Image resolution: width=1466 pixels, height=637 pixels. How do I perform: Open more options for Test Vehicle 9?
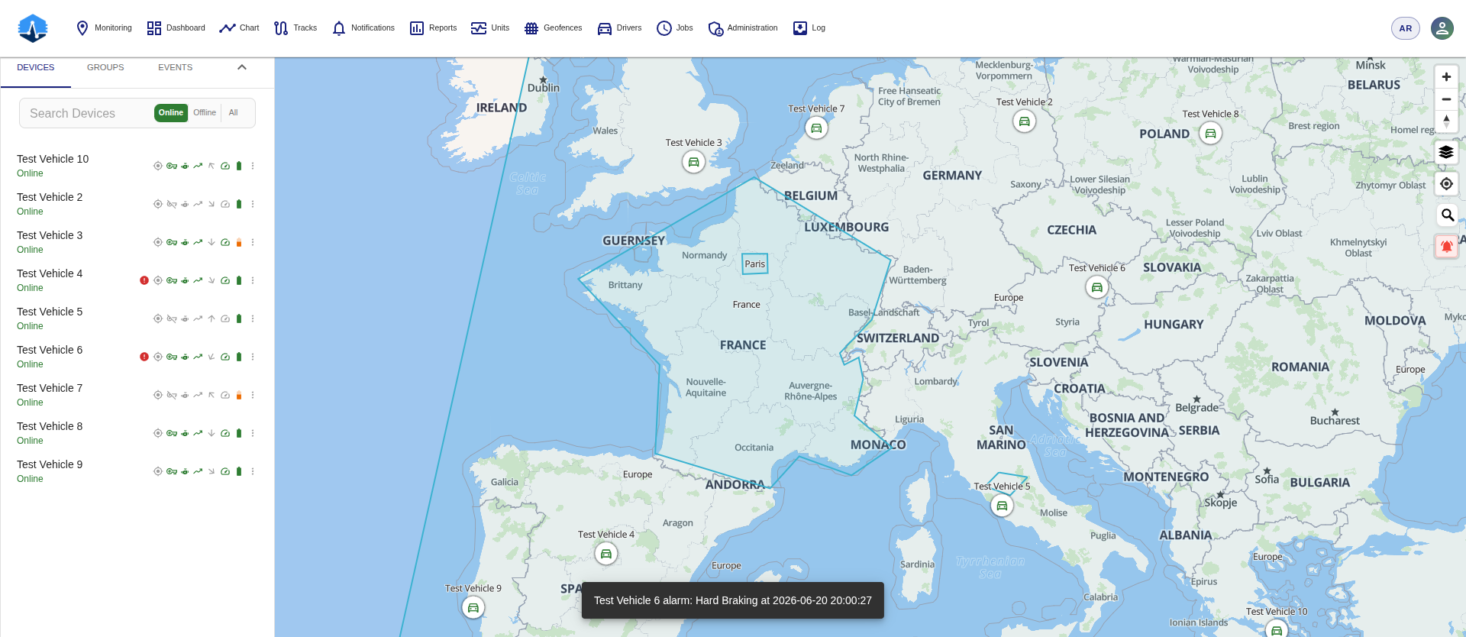(x=253, y=471)
